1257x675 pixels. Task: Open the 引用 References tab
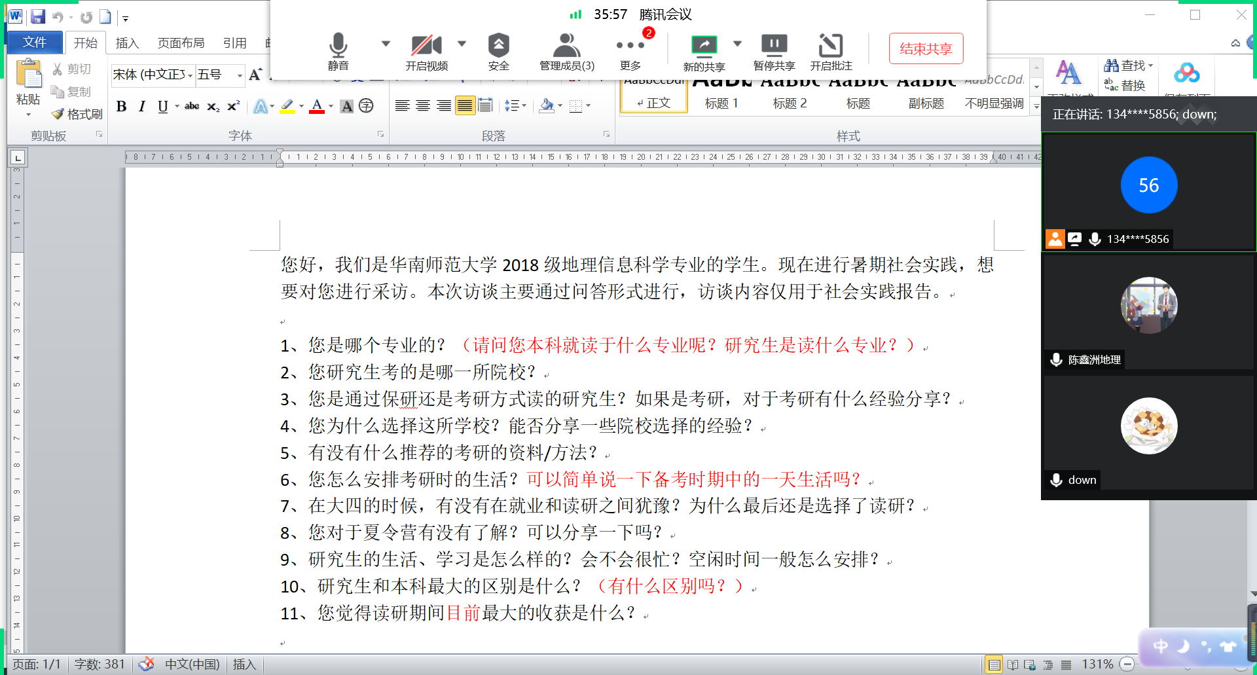pos(234,43)
